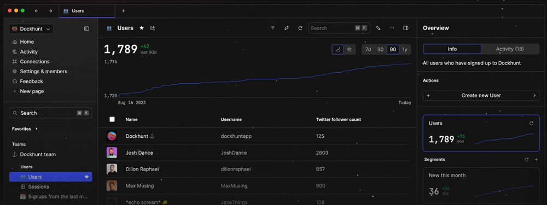Star the Users page in header
The width and height of the screenshot is (547, 205).
[x=142, y=28]
